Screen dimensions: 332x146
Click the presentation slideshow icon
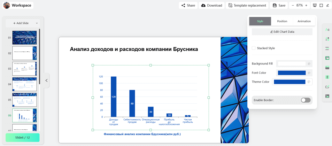315,6
